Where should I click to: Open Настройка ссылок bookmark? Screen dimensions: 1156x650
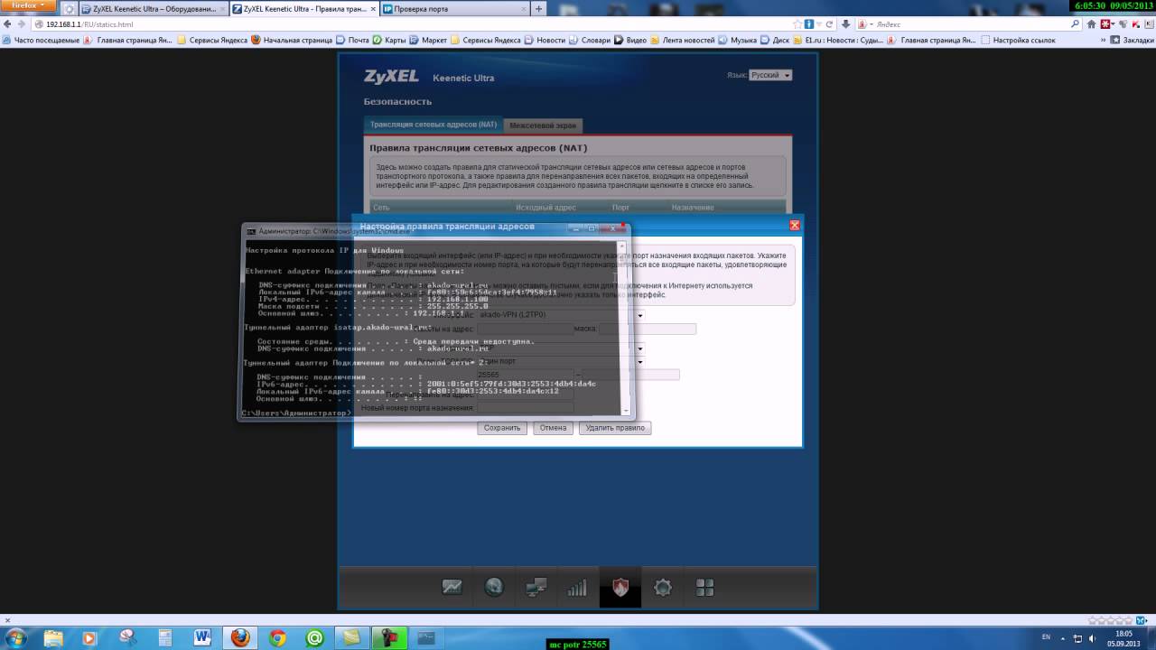1018,40
